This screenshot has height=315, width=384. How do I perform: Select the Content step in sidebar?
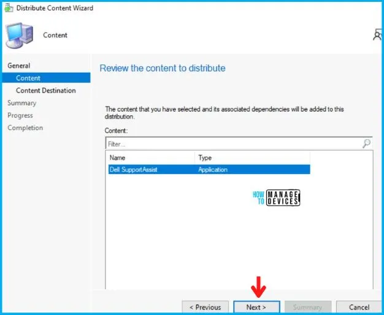click(x=46, y=78)
